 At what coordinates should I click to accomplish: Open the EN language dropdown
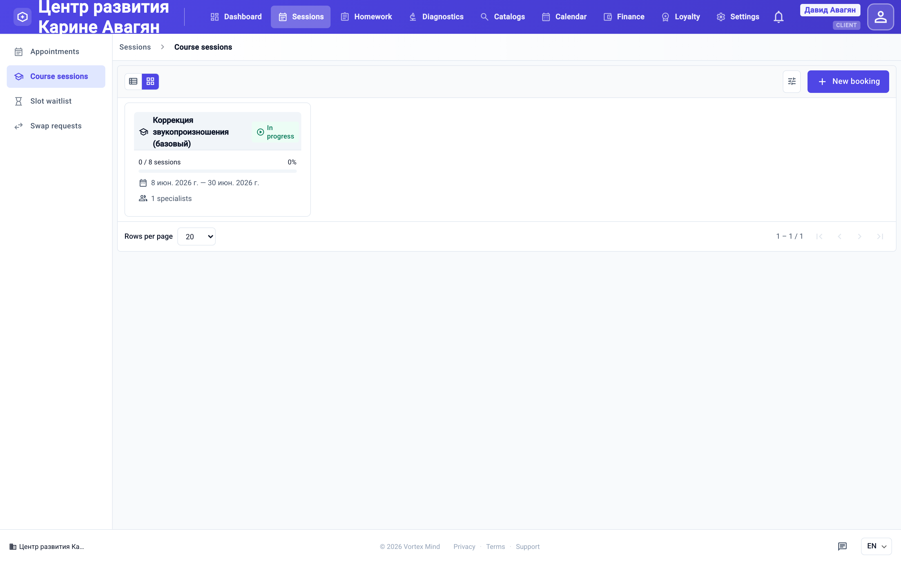pyautogui.click(x=876, y=546)
